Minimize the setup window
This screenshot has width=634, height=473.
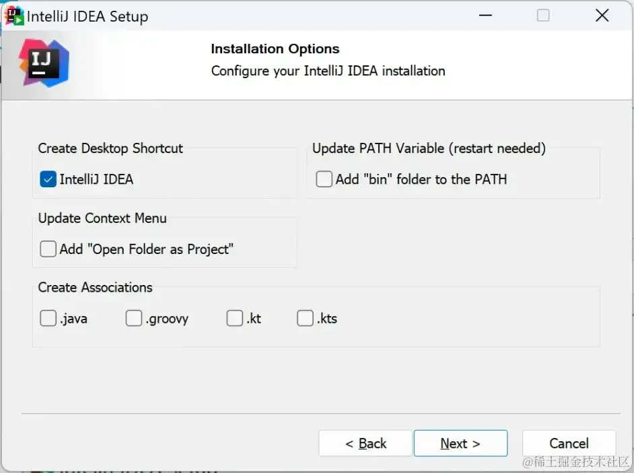click(484, 15)
